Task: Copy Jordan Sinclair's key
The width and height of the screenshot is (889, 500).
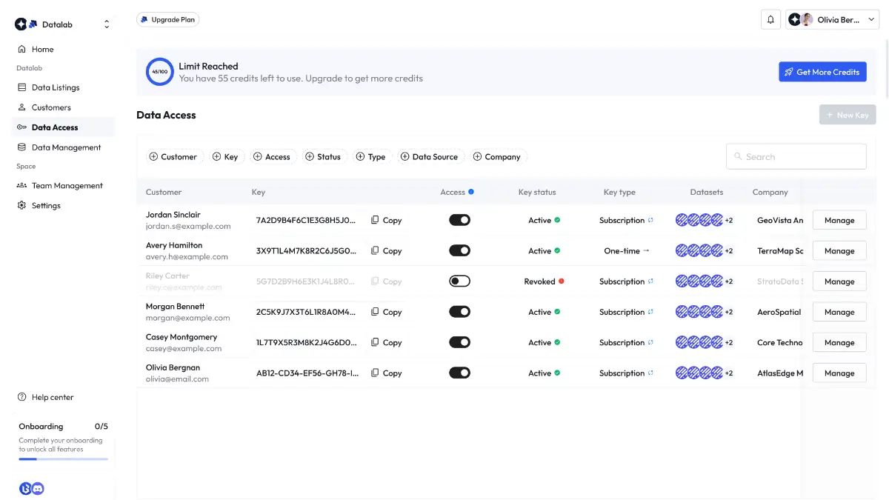Action: [386, 220]
